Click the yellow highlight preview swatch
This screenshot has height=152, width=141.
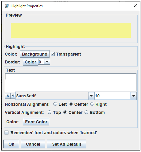point(71,30)
